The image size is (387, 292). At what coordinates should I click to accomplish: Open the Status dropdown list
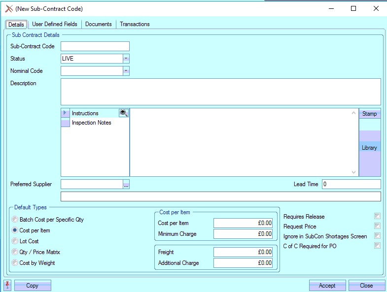click(126, 59)
